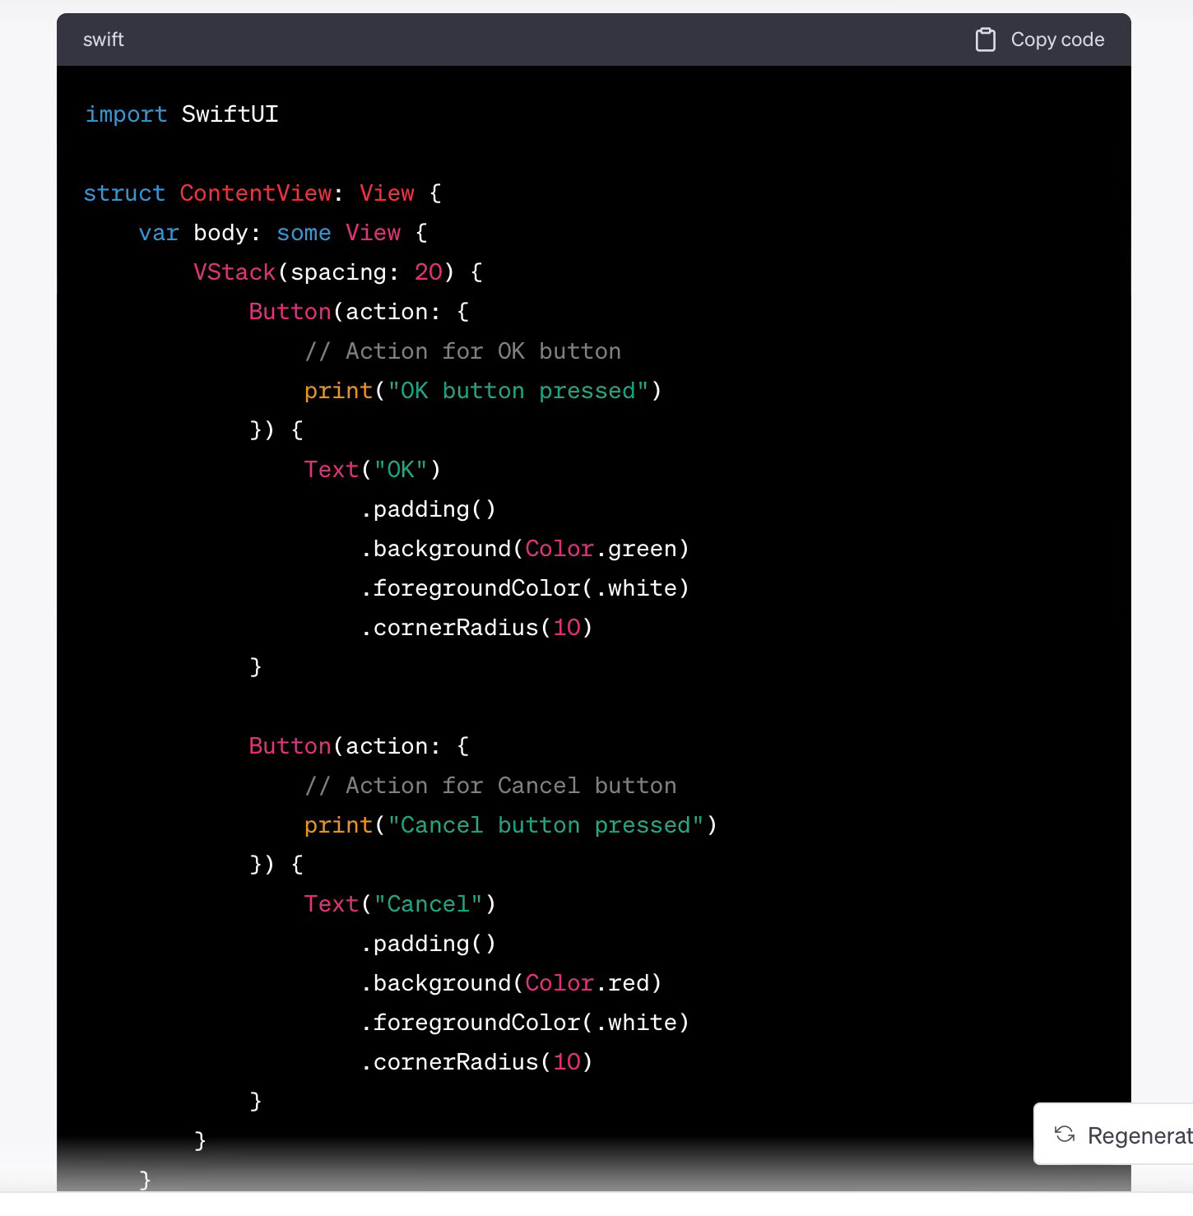Viewport: 1193px width, 1216px height.
Task: Click the VStack keyword in the code
Action: [234, 272]
